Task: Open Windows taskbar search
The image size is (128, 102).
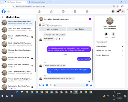Action: coord(7,96)
